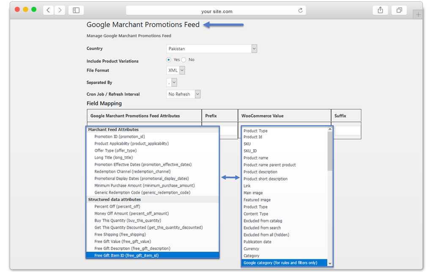Image resolution: width=433 pixels, height=272 pixels.
Task: Pick highlighted Google category value
Action: pyautogui.click(x=285, y=263)
